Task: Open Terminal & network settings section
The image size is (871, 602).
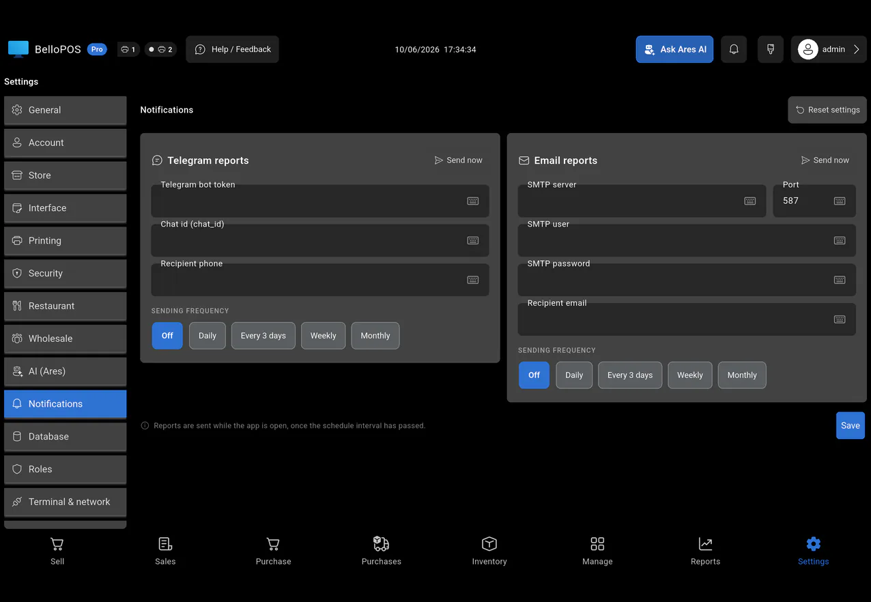Action: point(66,502)
